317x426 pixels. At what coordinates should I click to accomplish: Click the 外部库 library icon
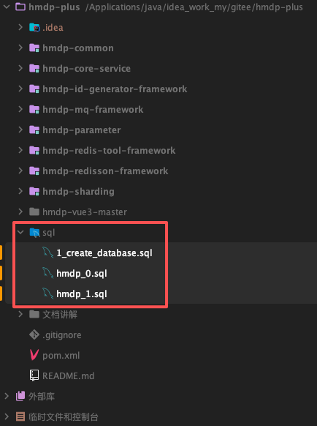pos(20,397)
